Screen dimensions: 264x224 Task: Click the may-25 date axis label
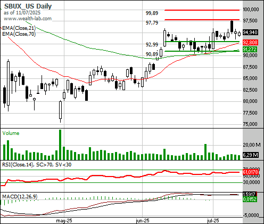pyautogui.click(x=64, y=221)
